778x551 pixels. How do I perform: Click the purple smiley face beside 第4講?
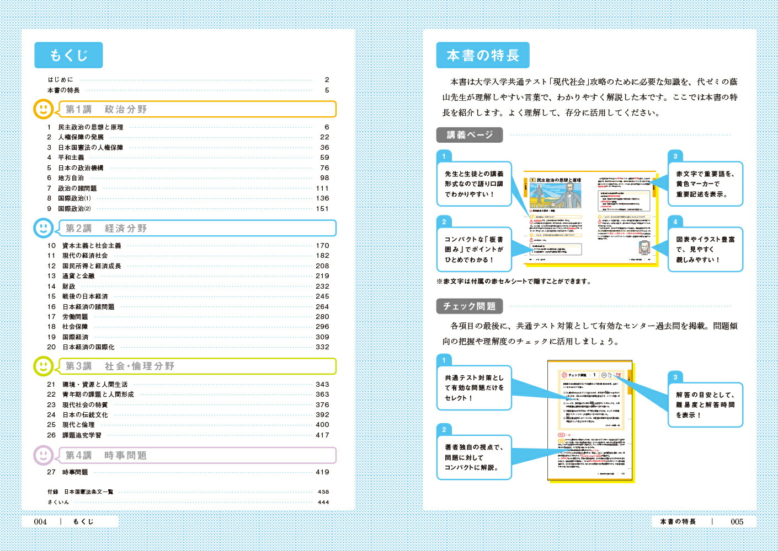click(x=44, y=455)
